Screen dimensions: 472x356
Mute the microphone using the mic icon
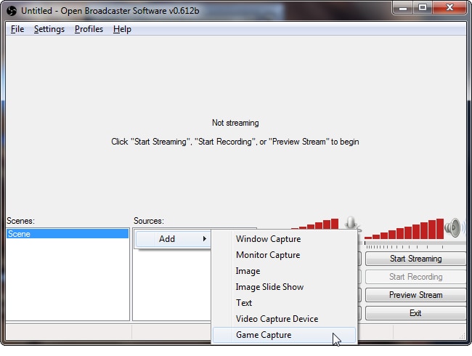[351, 224]
